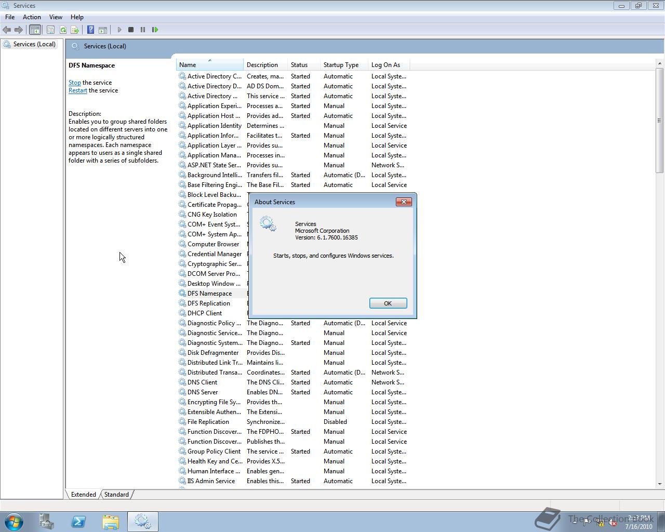
Task: Click the Services gear taskbar button
Action: [x=143, y=522]
